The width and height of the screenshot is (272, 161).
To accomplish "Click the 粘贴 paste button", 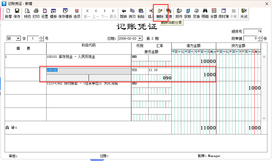I will [x=141, y=13].
